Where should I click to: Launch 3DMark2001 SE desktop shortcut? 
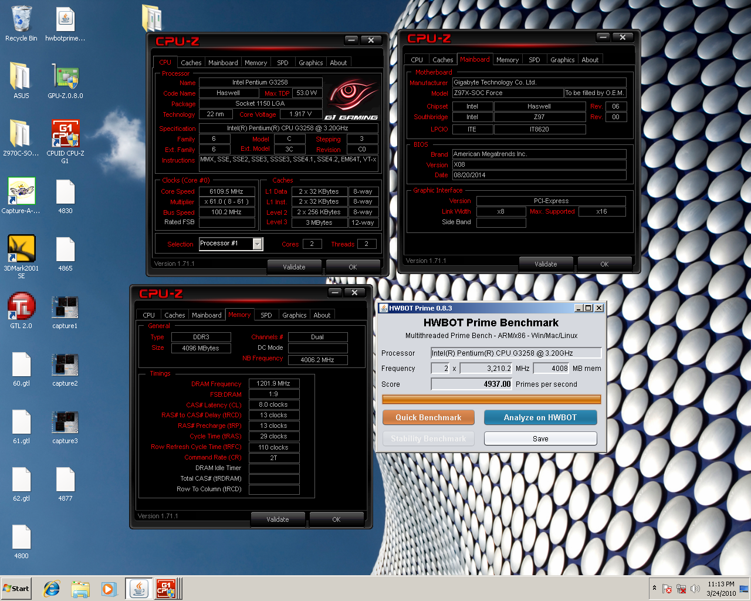pos(21,256)
